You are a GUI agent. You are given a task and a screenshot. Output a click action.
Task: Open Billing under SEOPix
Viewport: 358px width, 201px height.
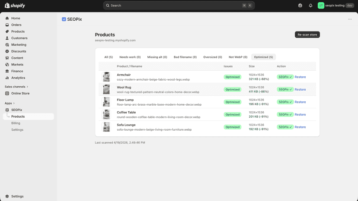tap(16, 123)
